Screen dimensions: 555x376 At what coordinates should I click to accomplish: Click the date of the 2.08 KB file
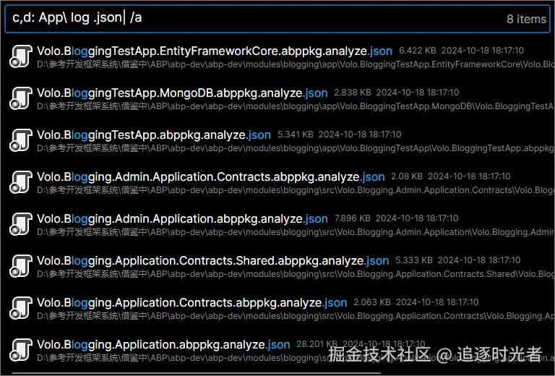click(469, 176)
